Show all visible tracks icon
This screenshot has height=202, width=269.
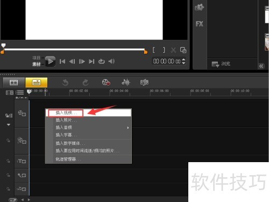(x=19, y=93)
